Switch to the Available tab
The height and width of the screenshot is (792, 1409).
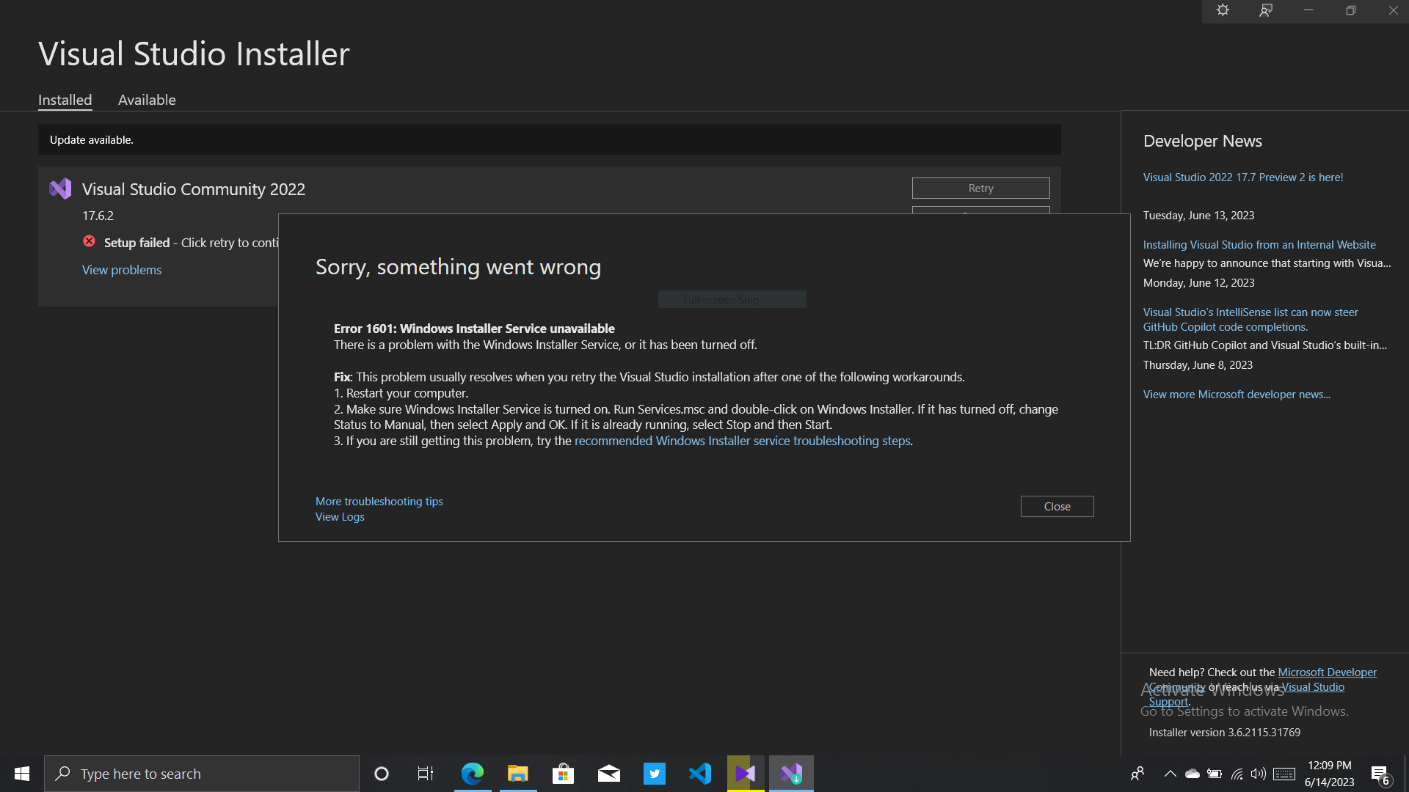click(146, 100)
